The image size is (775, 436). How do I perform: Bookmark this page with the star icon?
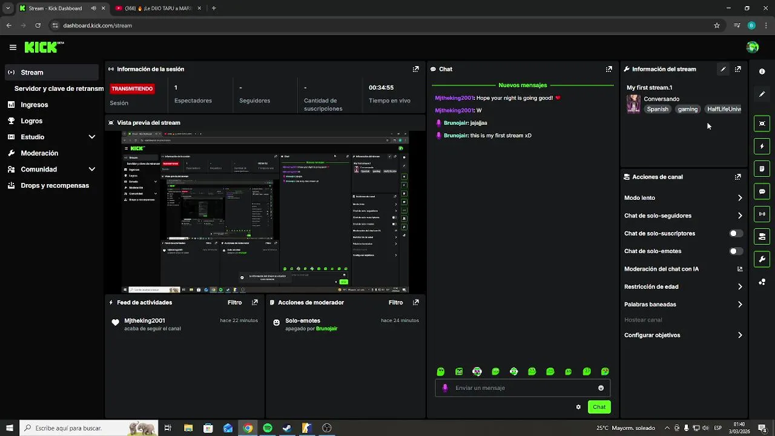(717, 25)
